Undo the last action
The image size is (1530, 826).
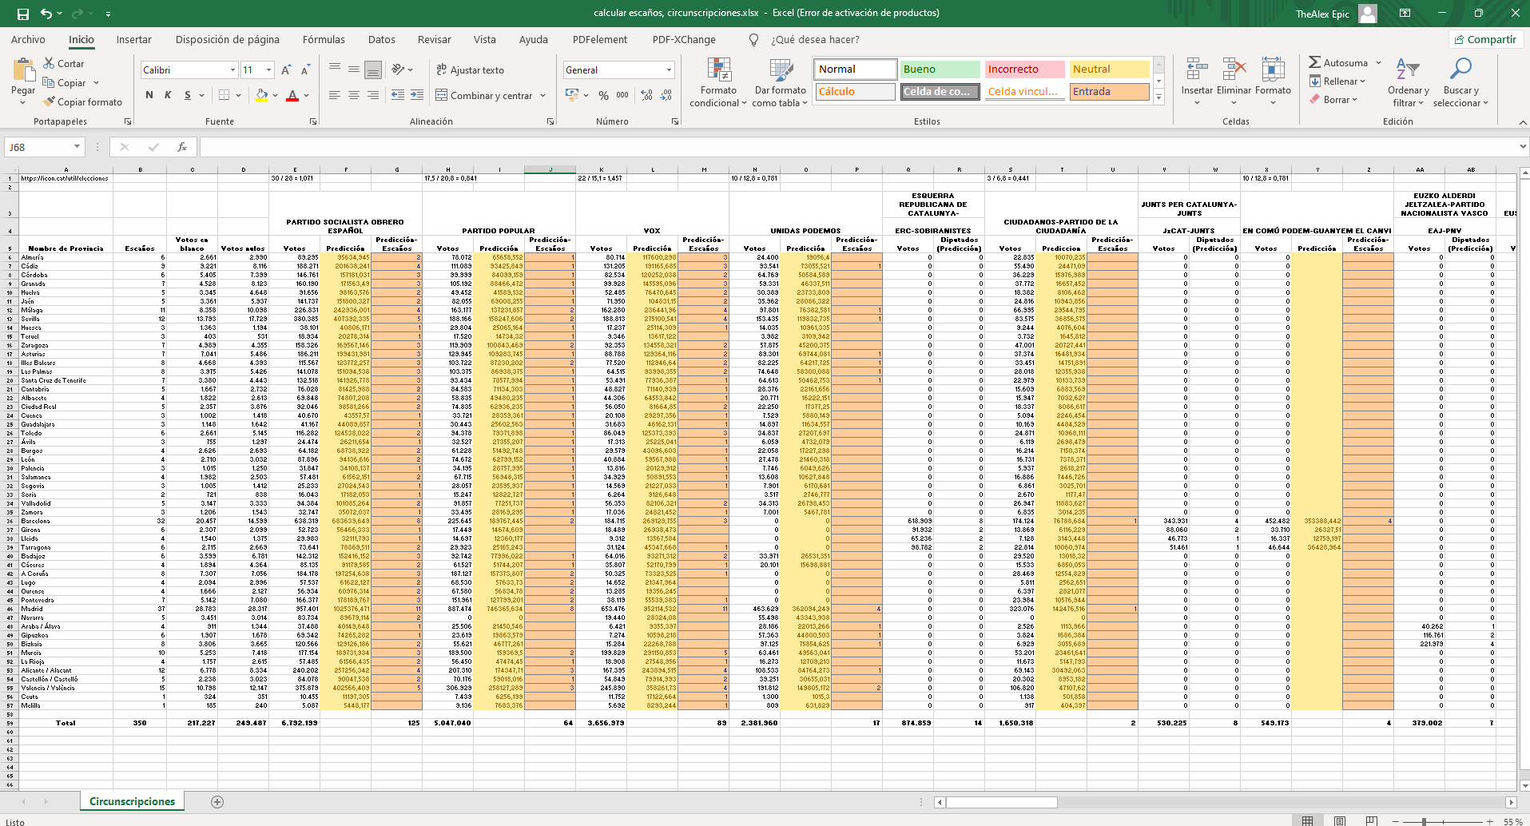[x=46, y=14]
